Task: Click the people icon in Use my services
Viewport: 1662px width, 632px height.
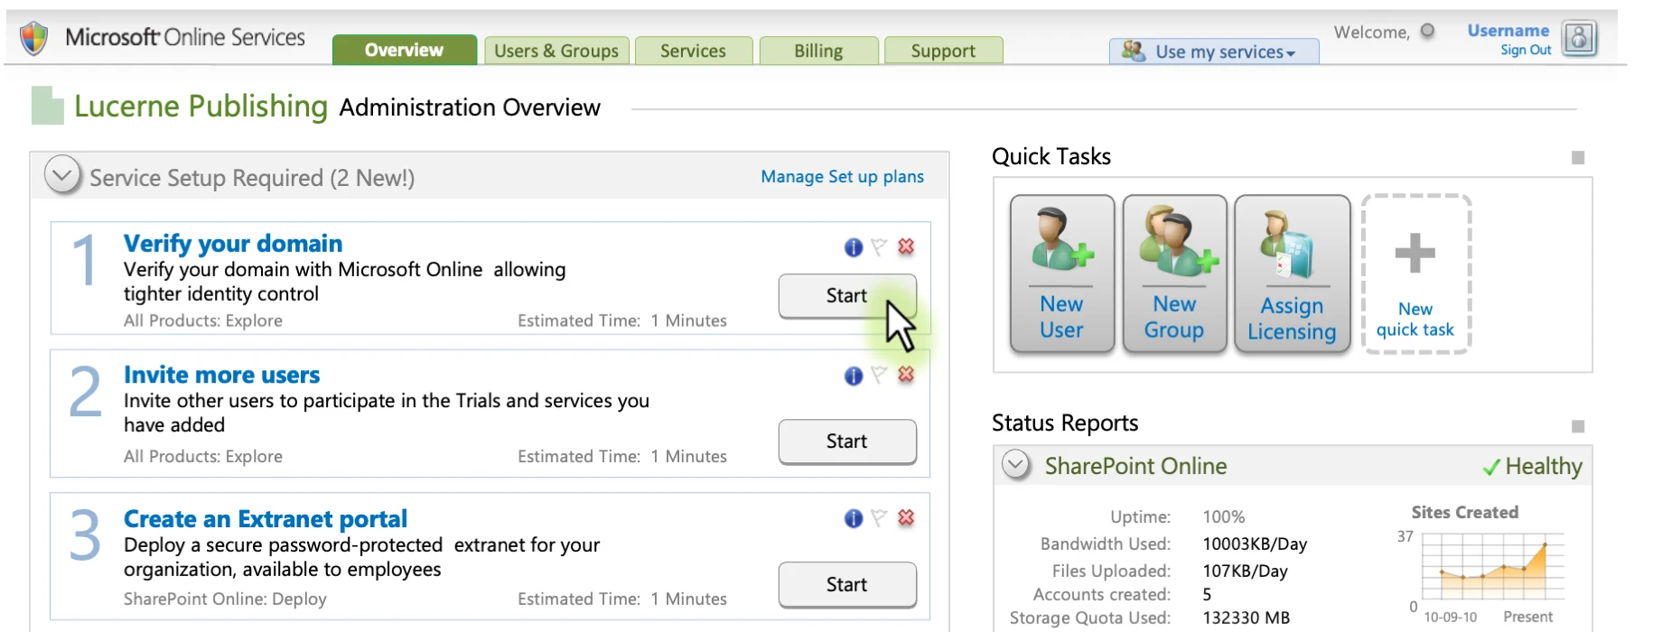Action: tap(1134, 51)
